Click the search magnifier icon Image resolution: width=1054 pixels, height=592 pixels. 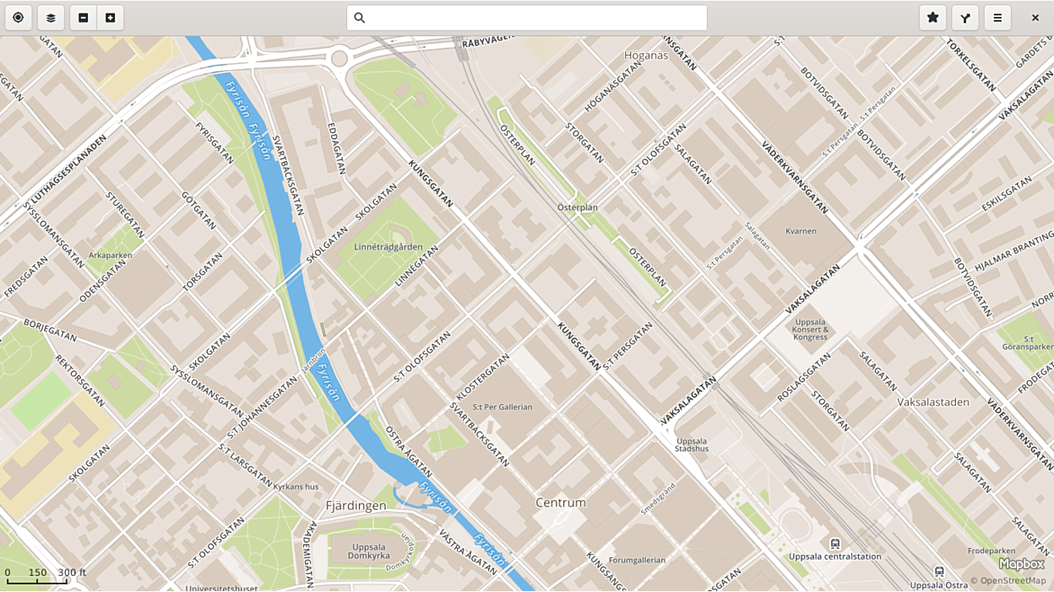[360, 18]
